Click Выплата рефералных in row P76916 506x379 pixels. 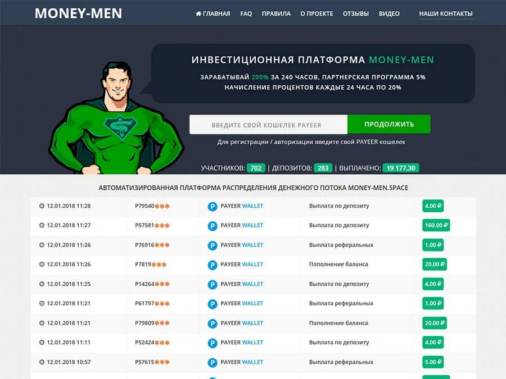click(341, 245)
